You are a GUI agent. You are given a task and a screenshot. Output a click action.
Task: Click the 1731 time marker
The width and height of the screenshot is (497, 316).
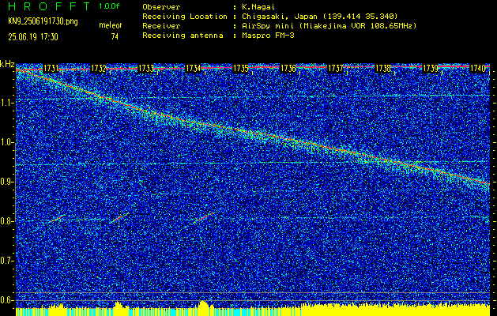pos(51,69)
